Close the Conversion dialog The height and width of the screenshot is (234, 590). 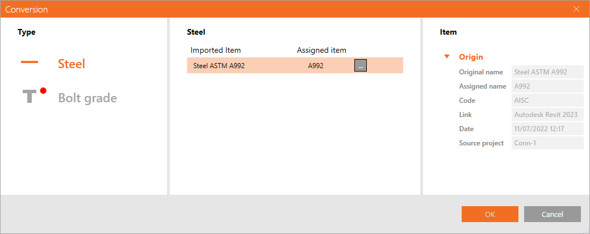pos(576,9)
